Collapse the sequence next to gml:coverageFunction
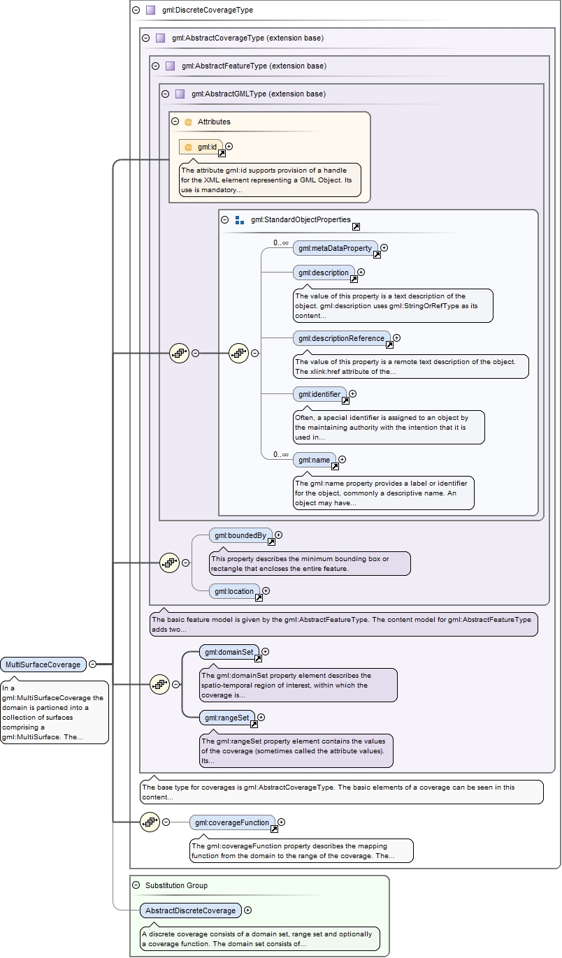562x958 pixels. tap(166, 822)
